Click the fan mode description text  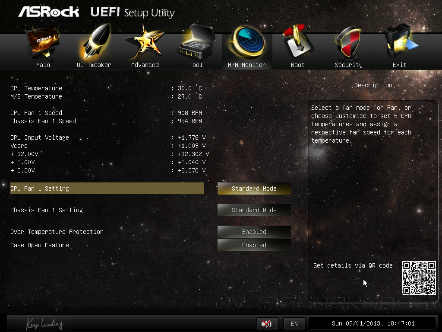pos(361,124)
